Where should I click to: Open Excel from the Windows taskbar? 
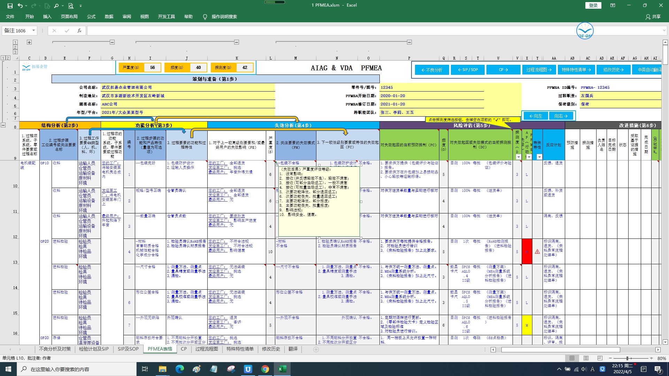click(x=282, y=369)
